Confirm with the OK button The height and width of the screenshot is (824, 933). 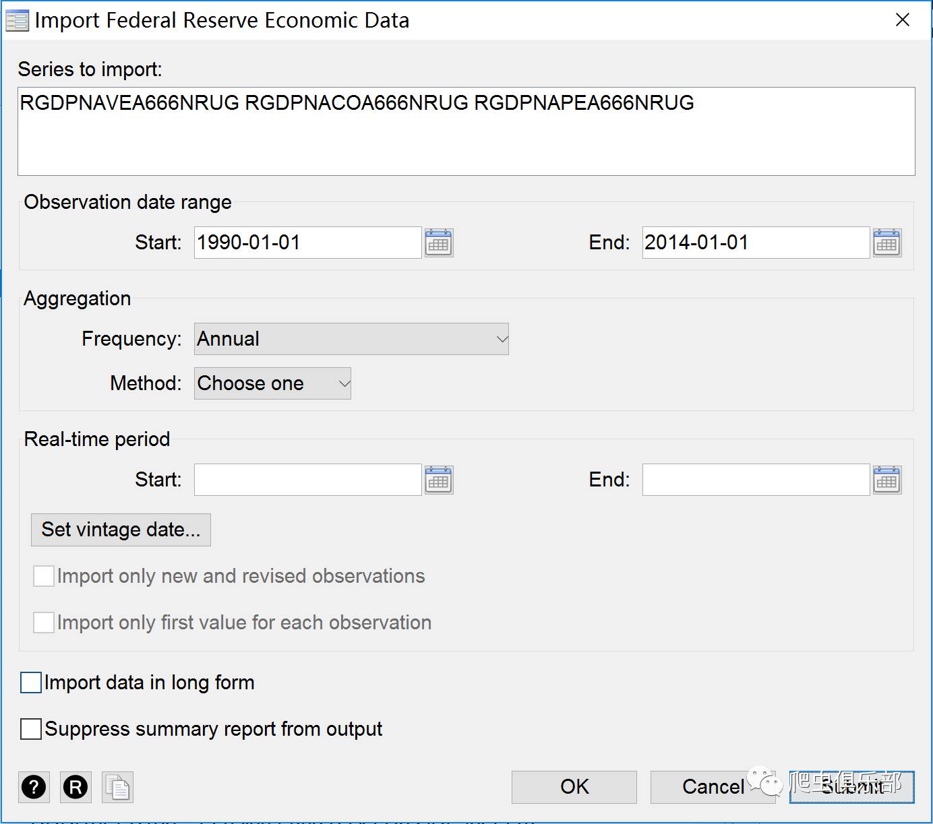pos(574,787)
